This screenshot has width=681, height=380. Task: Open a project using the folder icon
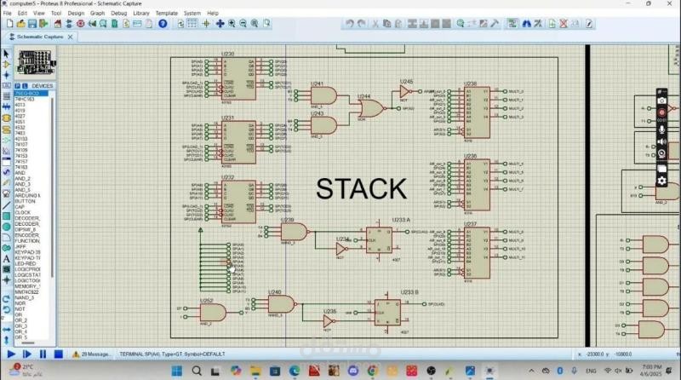20,24
